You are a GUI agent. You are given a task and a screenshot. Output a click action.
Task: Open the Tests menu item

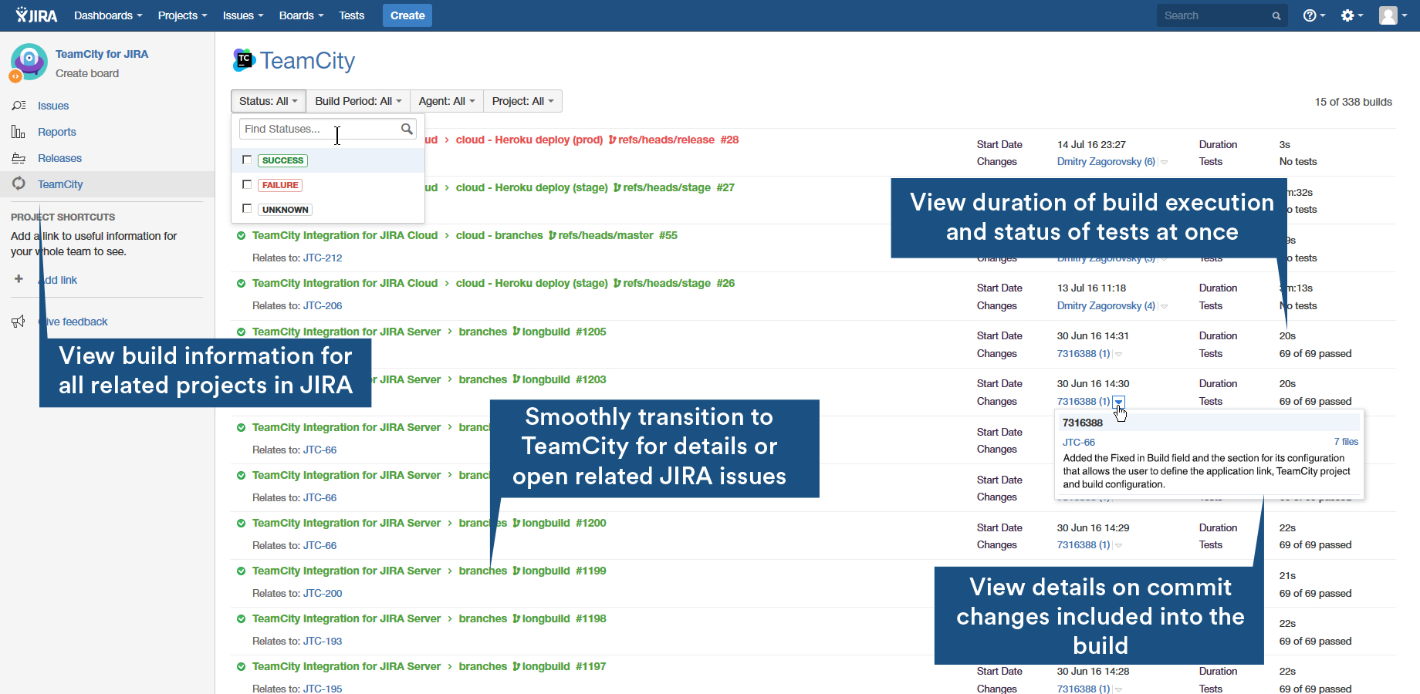pos(351,15)
